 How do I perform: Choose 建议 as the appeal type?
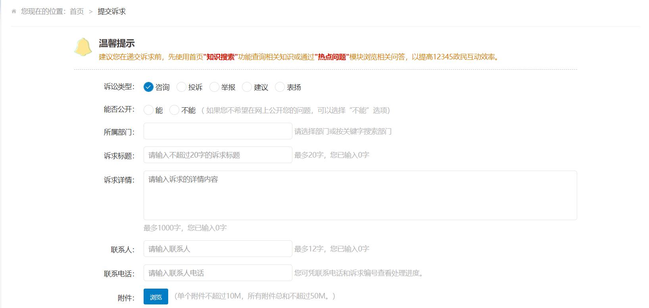pyautogui.click(x=247, y=87)
